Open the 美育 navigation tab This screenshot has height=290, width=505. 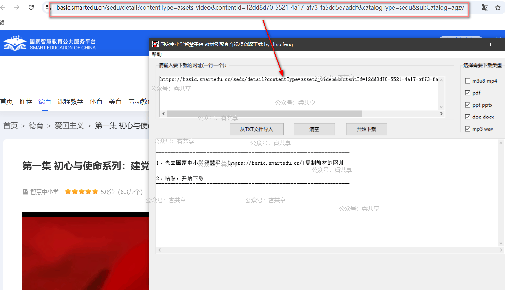(x=115, y=101)
